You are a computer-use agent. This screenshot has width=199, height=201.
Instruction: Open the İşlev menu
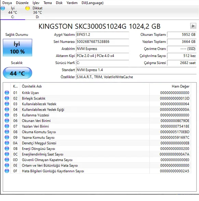click(36, 3)
